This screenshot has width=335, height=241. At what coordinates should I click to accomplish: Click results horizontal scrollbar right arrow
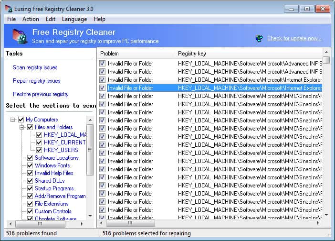click(318, 223)
